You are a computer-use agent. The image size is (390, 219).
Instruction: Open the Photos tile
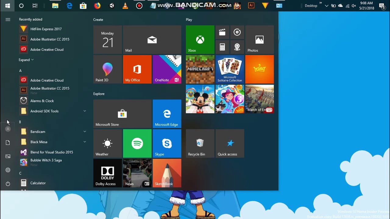coord(259,40)
